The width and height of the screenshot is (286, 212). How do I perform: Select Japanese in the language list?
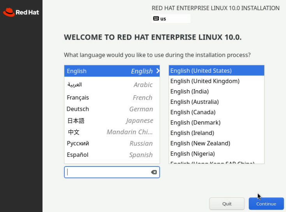click(112, 121)
